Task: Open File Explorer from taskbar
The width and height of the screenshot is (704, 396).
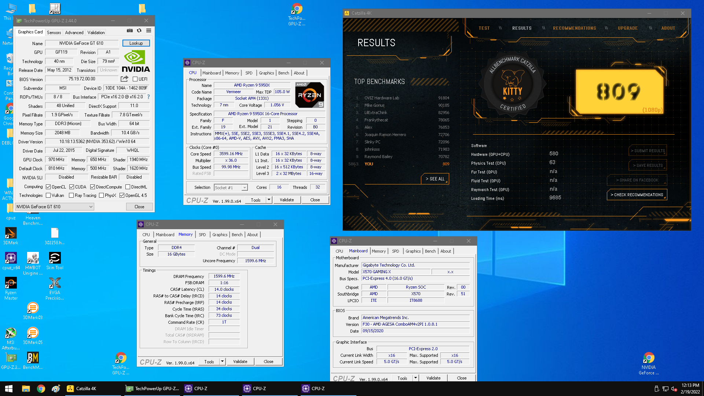Action: pyautogui.click(x=26, y=389)
